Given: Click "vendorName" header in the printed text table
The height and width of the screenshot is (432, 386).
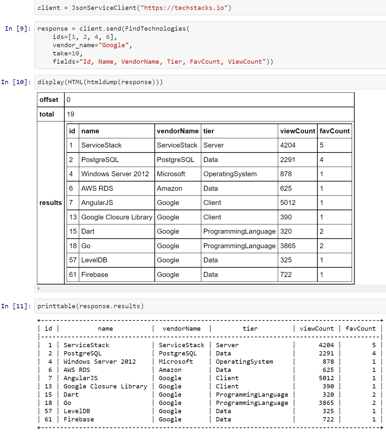Looking at the screenshot, I should (x=182, y=329).
